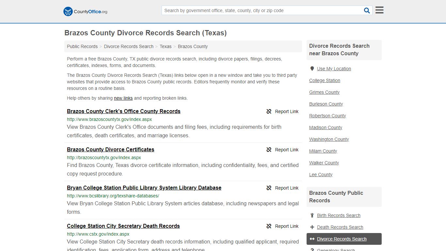This screenshot has width=446, height=251.
Task: Click the 'Brazos County Public Records' heading
Action: pos(336,197)
